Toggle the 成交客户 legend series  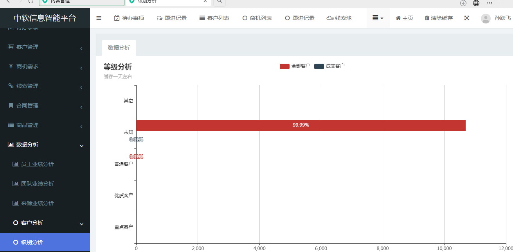pyautogui.click(x=329, y=66)
